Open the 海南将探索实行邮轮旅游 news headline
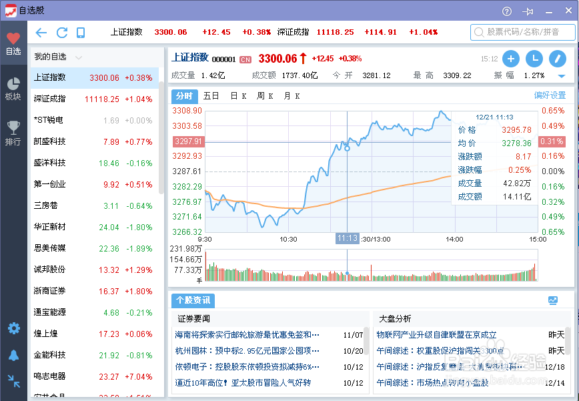Screen dimensions: 579x401 coord(247,334)
